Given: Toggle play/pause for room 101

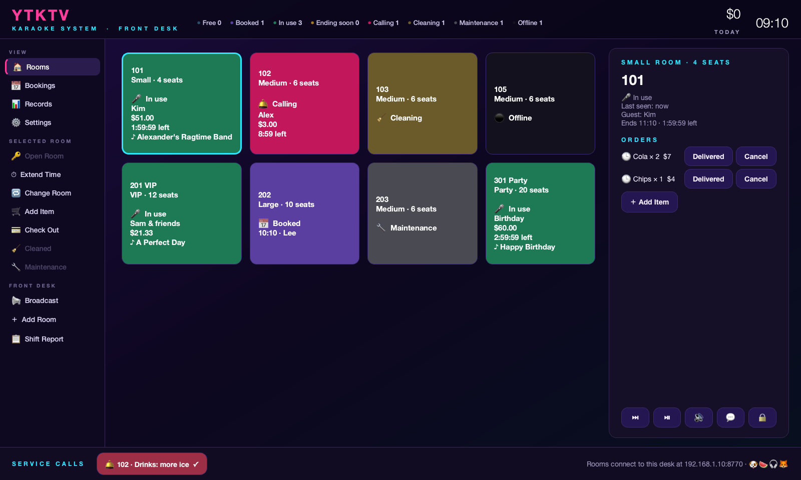Looking at the screenshot, I should 667,417.
